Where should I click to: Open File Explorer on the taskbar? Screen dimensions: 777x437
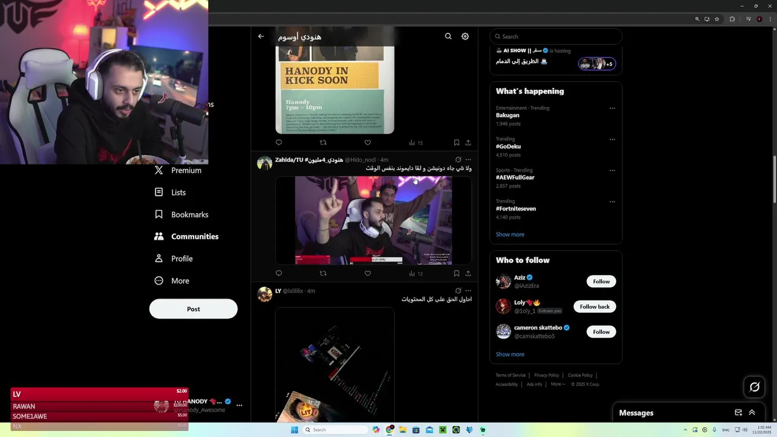pos(402,430)
